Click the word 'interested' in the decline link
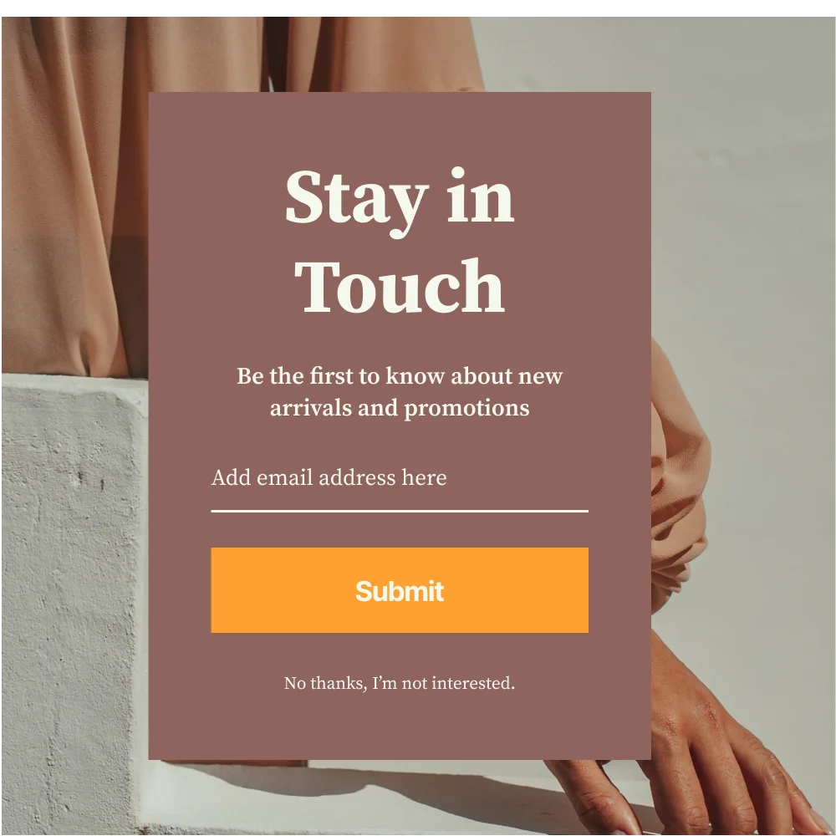This screenshot has height=836, width=836. click(473, 683)
